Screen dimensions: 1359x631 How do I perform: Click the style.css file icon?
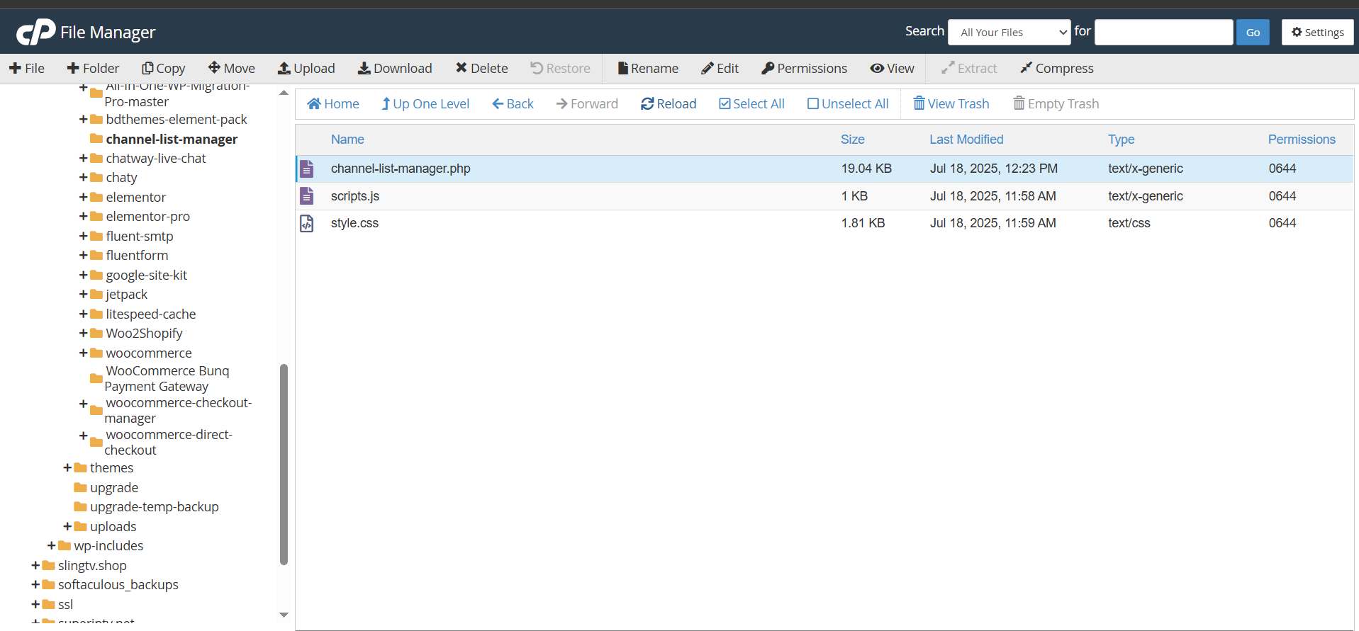[307, 224]
